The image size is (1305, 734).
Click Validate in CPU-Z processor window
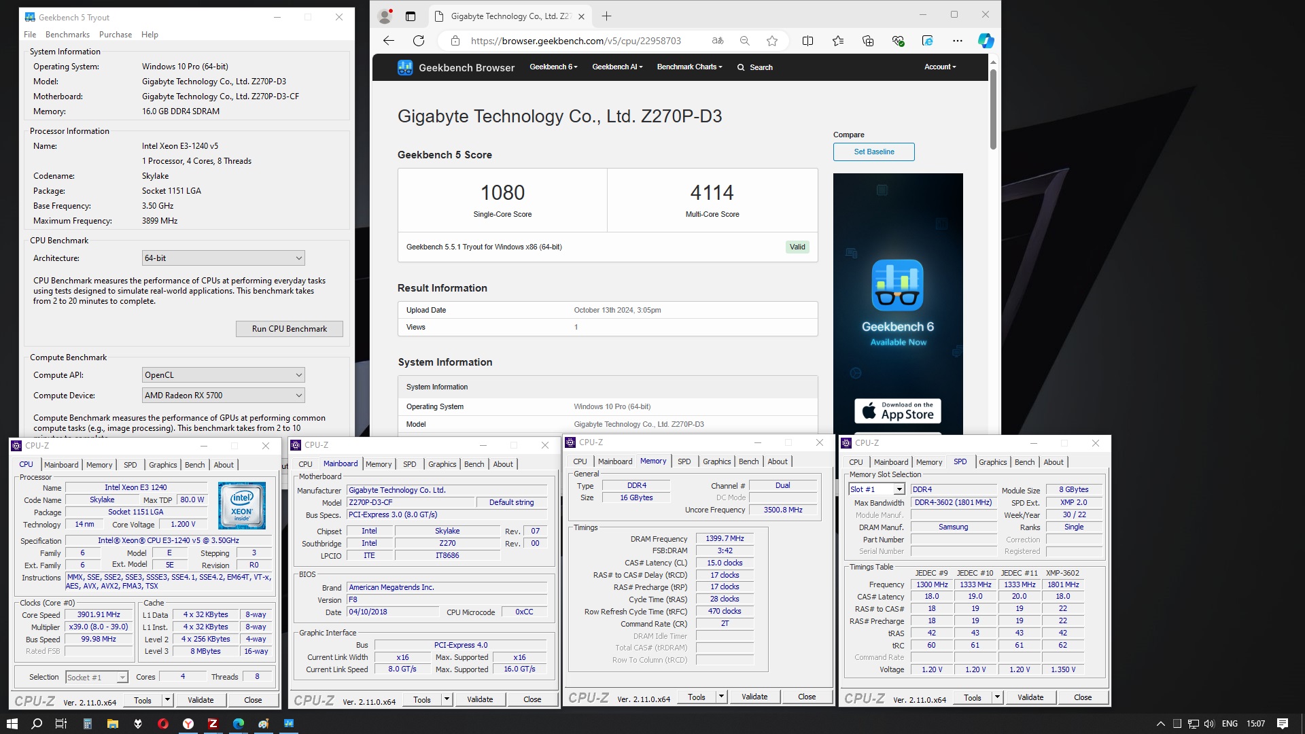201,700
